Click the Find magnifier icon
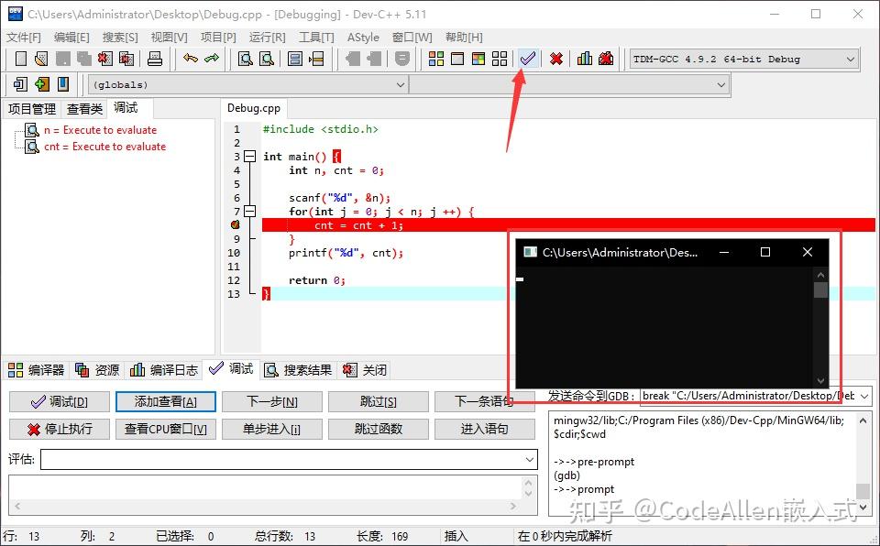This screenshot has width=880, height=546. point(246,59)
